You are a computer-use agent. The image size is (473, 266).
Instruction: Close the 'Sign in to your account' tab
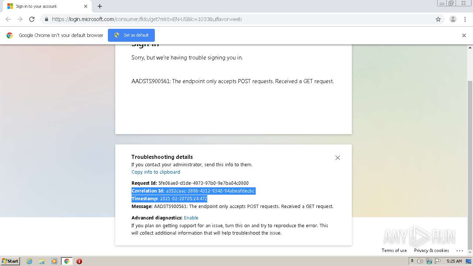pos(86,6)
